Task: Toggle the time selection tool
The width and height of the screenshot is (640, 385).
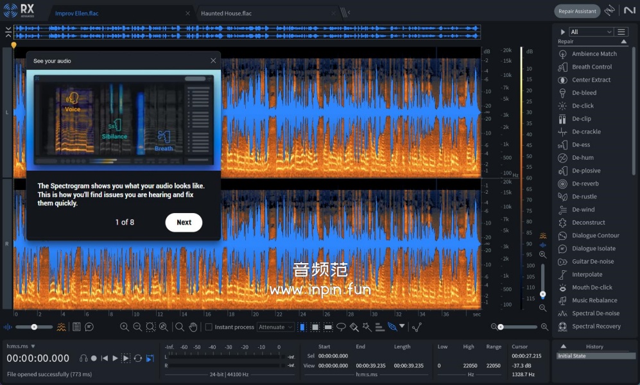Action: (302, 327)
